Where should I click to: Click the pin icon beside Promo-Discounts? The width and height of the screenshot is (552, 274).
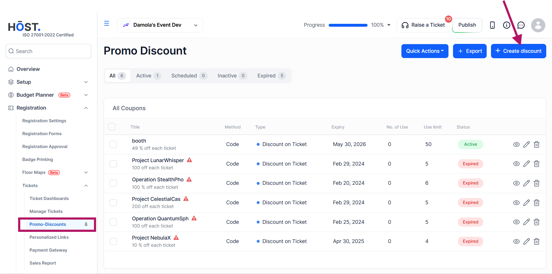click(x=86, y=224)
